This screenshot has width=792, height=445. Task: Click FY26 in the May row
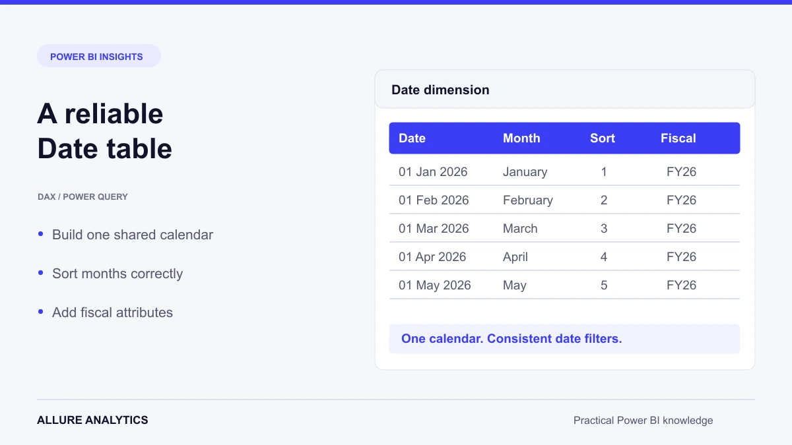(681, 285)
